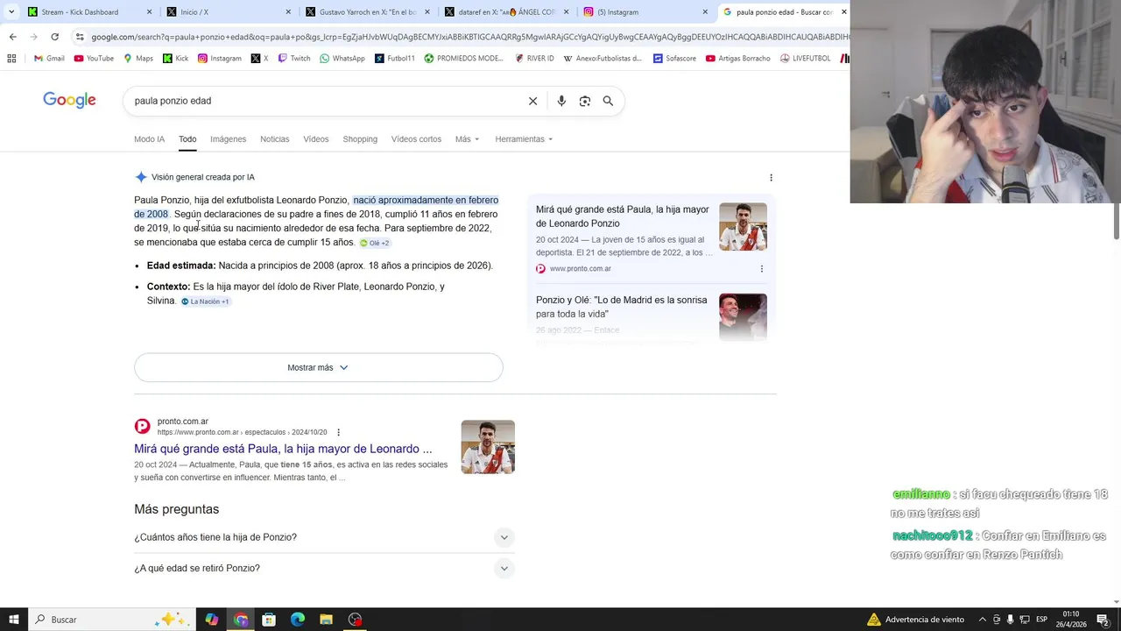Switch to the Vídeos search tab
1121x631 pixels.
(316, 139)
